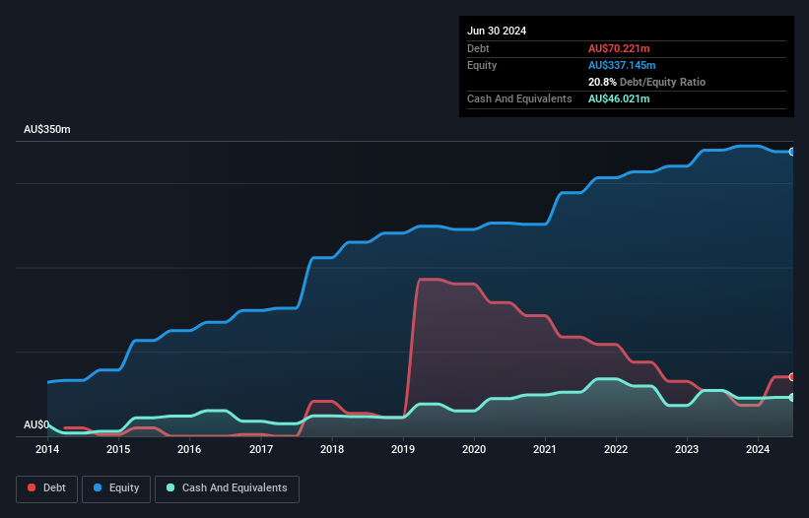Select the red Debt endpoint marker
The height and width of the screenshot is (518, 809).
(792, 377)
